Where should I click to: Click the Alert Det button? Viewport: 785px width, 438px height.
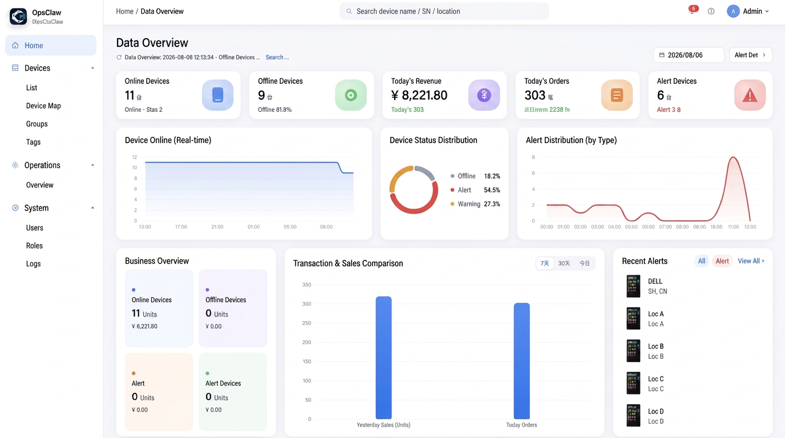coord(751,55)
